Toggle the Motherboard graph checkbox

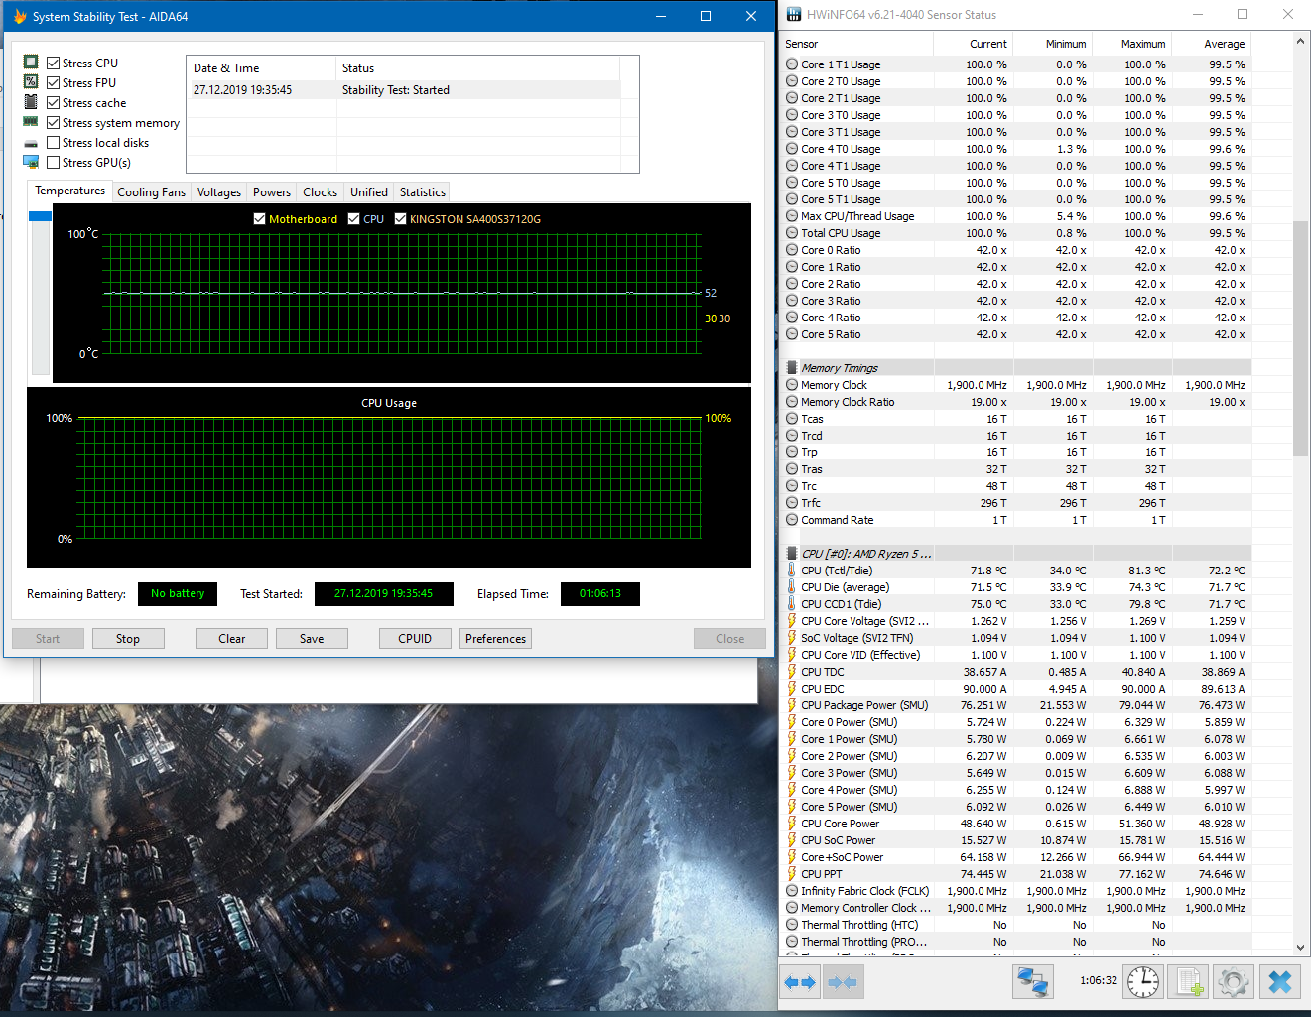260,219
